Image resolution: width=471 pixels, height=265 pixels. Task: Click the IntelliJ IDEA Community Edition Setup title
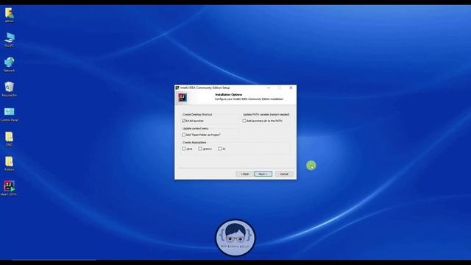tap(205, 88)
